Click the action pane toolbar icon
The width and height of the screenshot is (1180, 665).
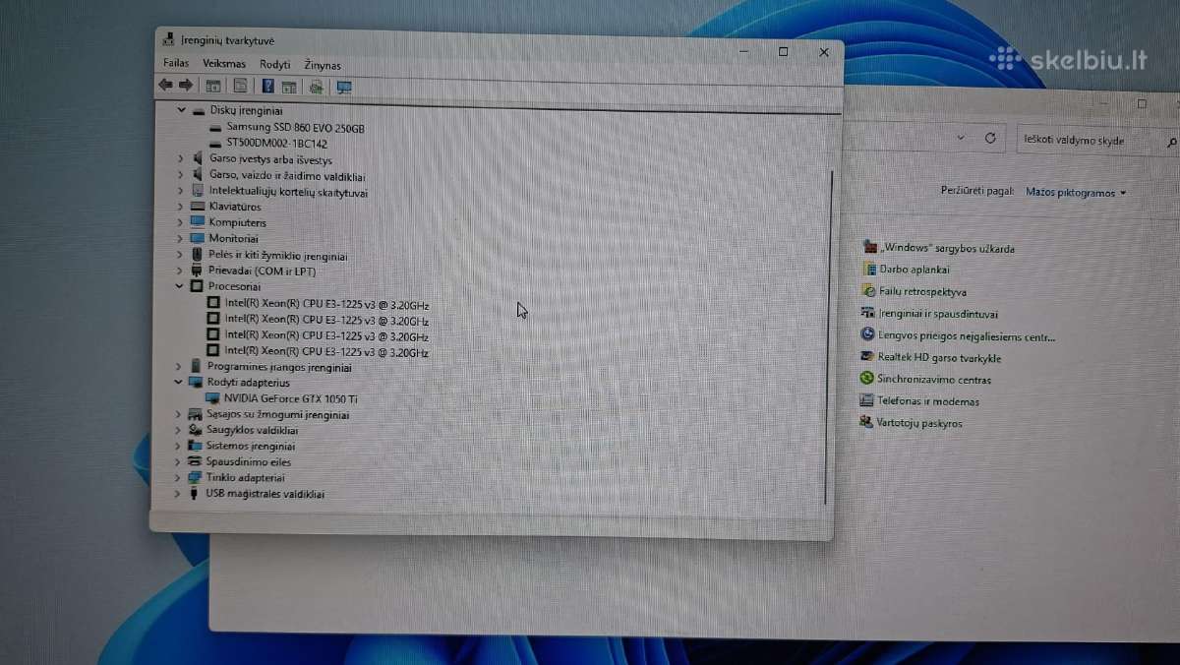289,88
